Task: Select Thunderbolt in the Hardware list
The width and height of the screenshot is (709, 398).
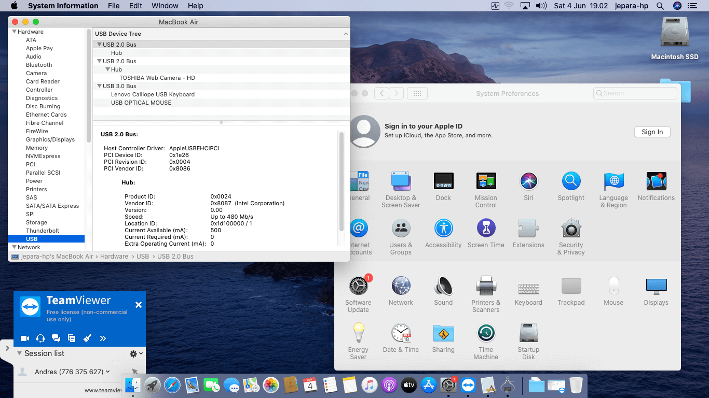Action: 43,231
